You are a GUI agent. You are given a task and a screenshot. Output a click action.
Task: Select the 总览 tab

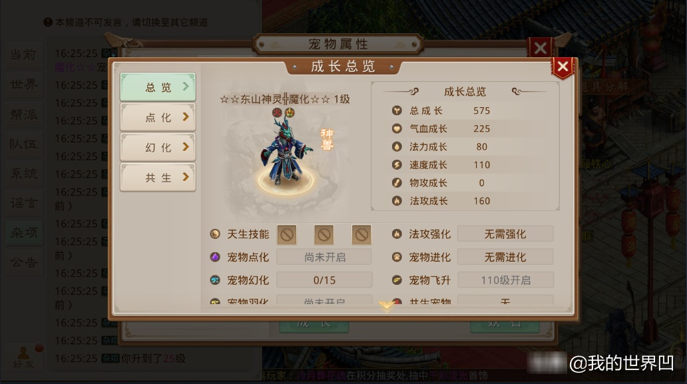(x=158, y=87)
